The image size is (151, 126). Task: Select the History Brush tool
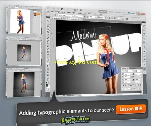coord(48,46)
